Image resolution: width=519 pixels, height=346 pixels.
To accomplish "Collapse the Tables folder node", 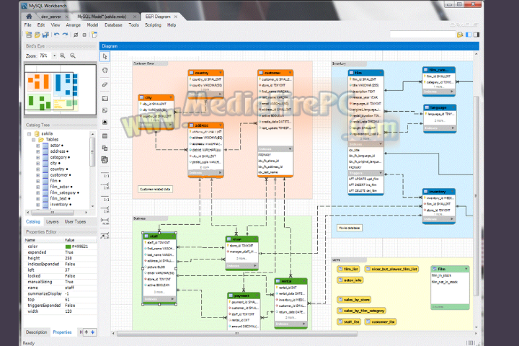I will pos(33,140).
